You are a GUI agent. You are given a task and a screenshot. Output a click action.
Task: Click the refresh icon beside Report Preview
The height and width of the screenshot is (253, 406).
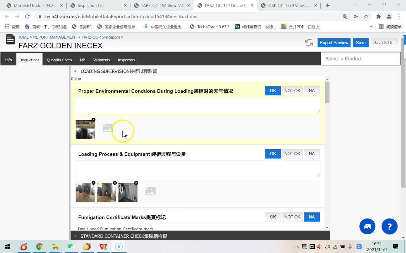[308, 42]
